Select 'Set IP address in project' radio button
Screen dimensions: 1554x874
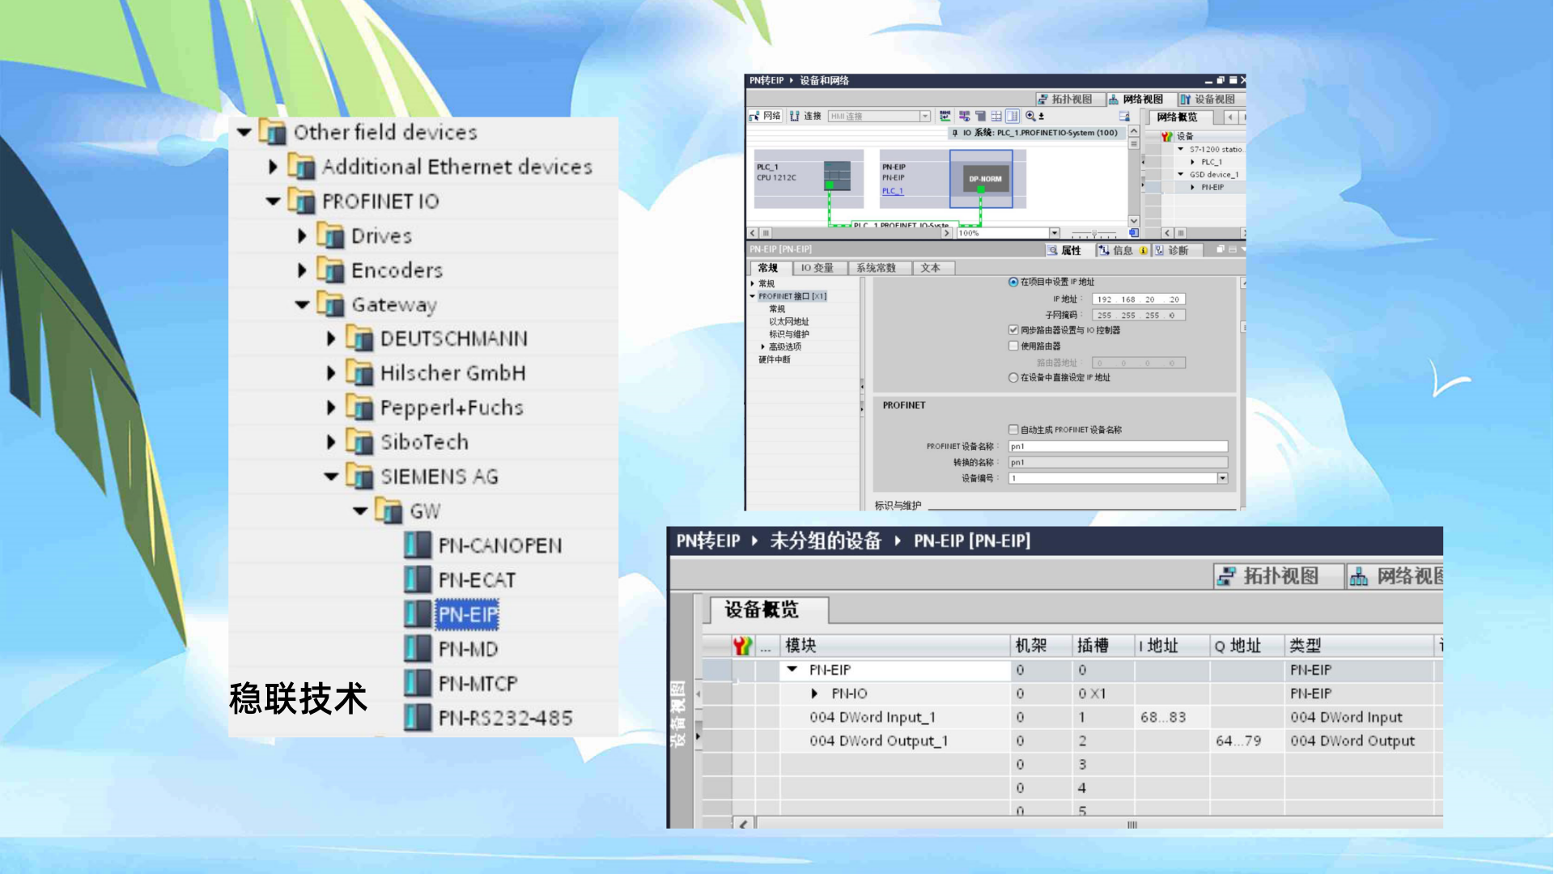click(x=1013, y=282)
